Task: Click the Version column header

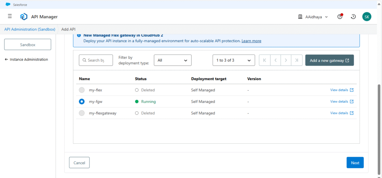Action: (x=254, y=79)
